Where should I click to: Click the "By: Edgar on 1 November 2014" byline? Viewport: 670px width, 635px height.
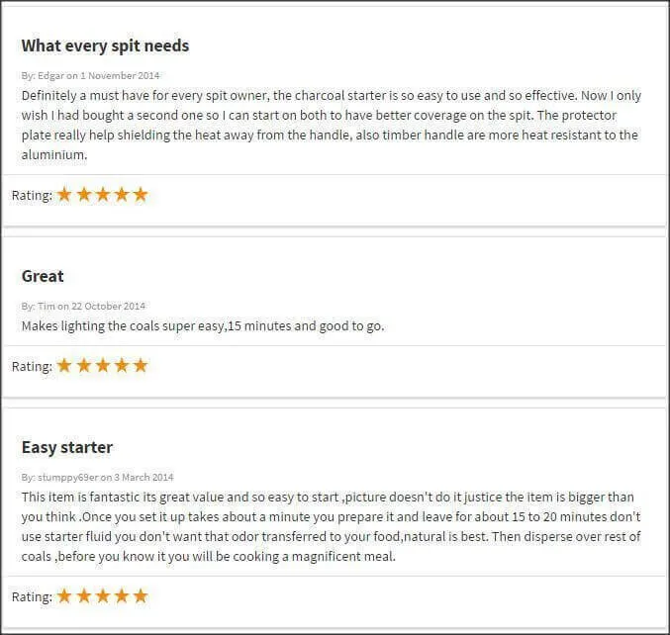(x=90, y=75)
